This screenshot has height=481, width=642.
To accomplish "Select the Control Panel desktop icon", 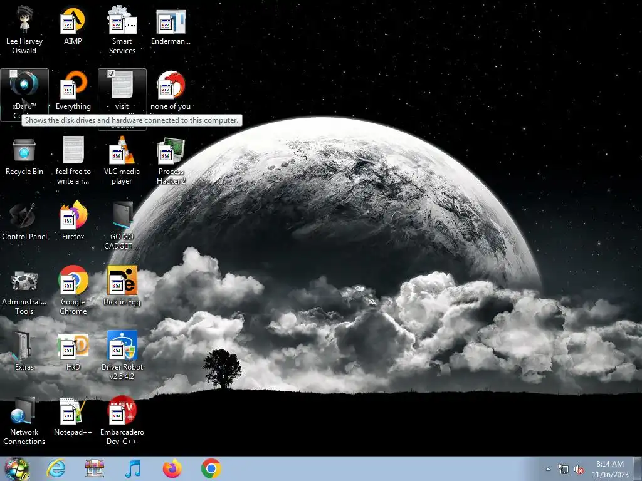I will coord(24,221).
